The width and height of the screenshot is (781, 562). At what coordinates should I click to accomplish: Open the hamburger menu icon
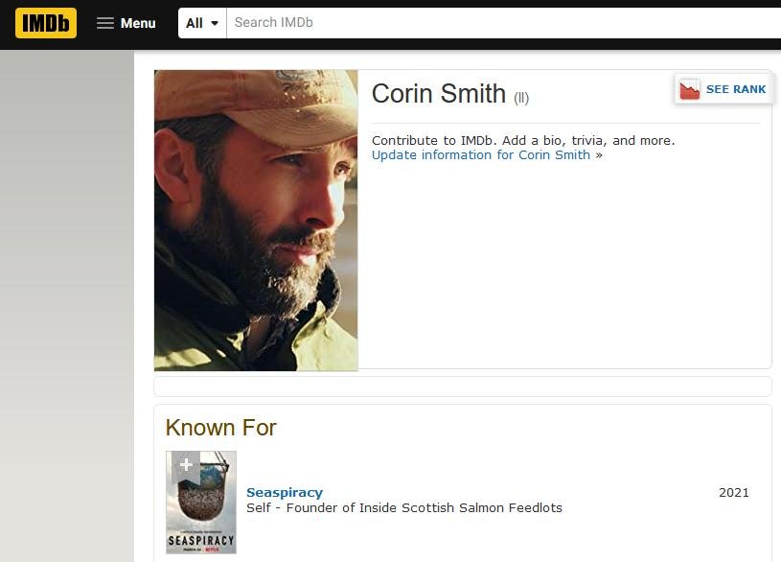[x=105, y=23]
